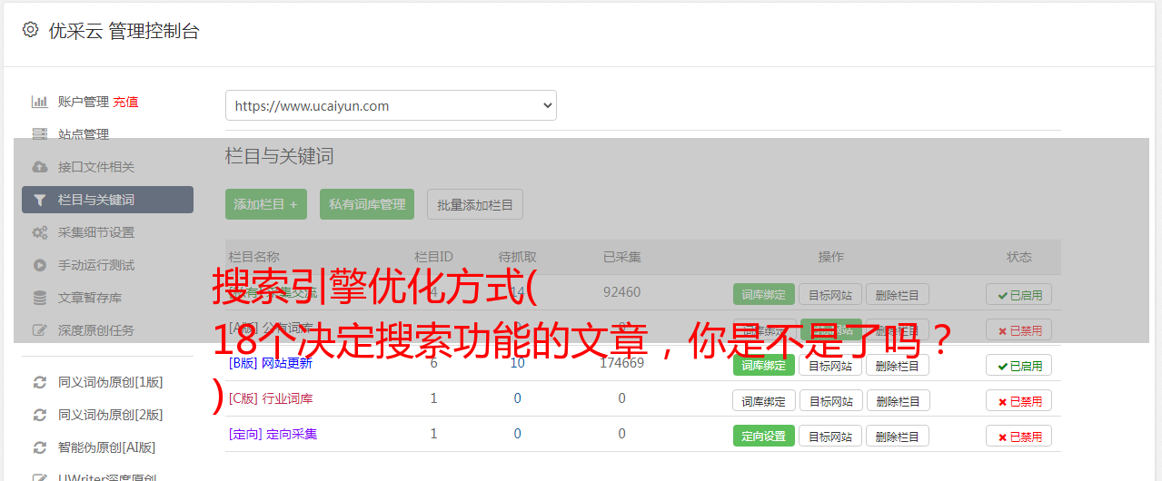
Task: Open the [B版] 网站更新 column link
Action: pyautogui.click(x=270, y=363)
